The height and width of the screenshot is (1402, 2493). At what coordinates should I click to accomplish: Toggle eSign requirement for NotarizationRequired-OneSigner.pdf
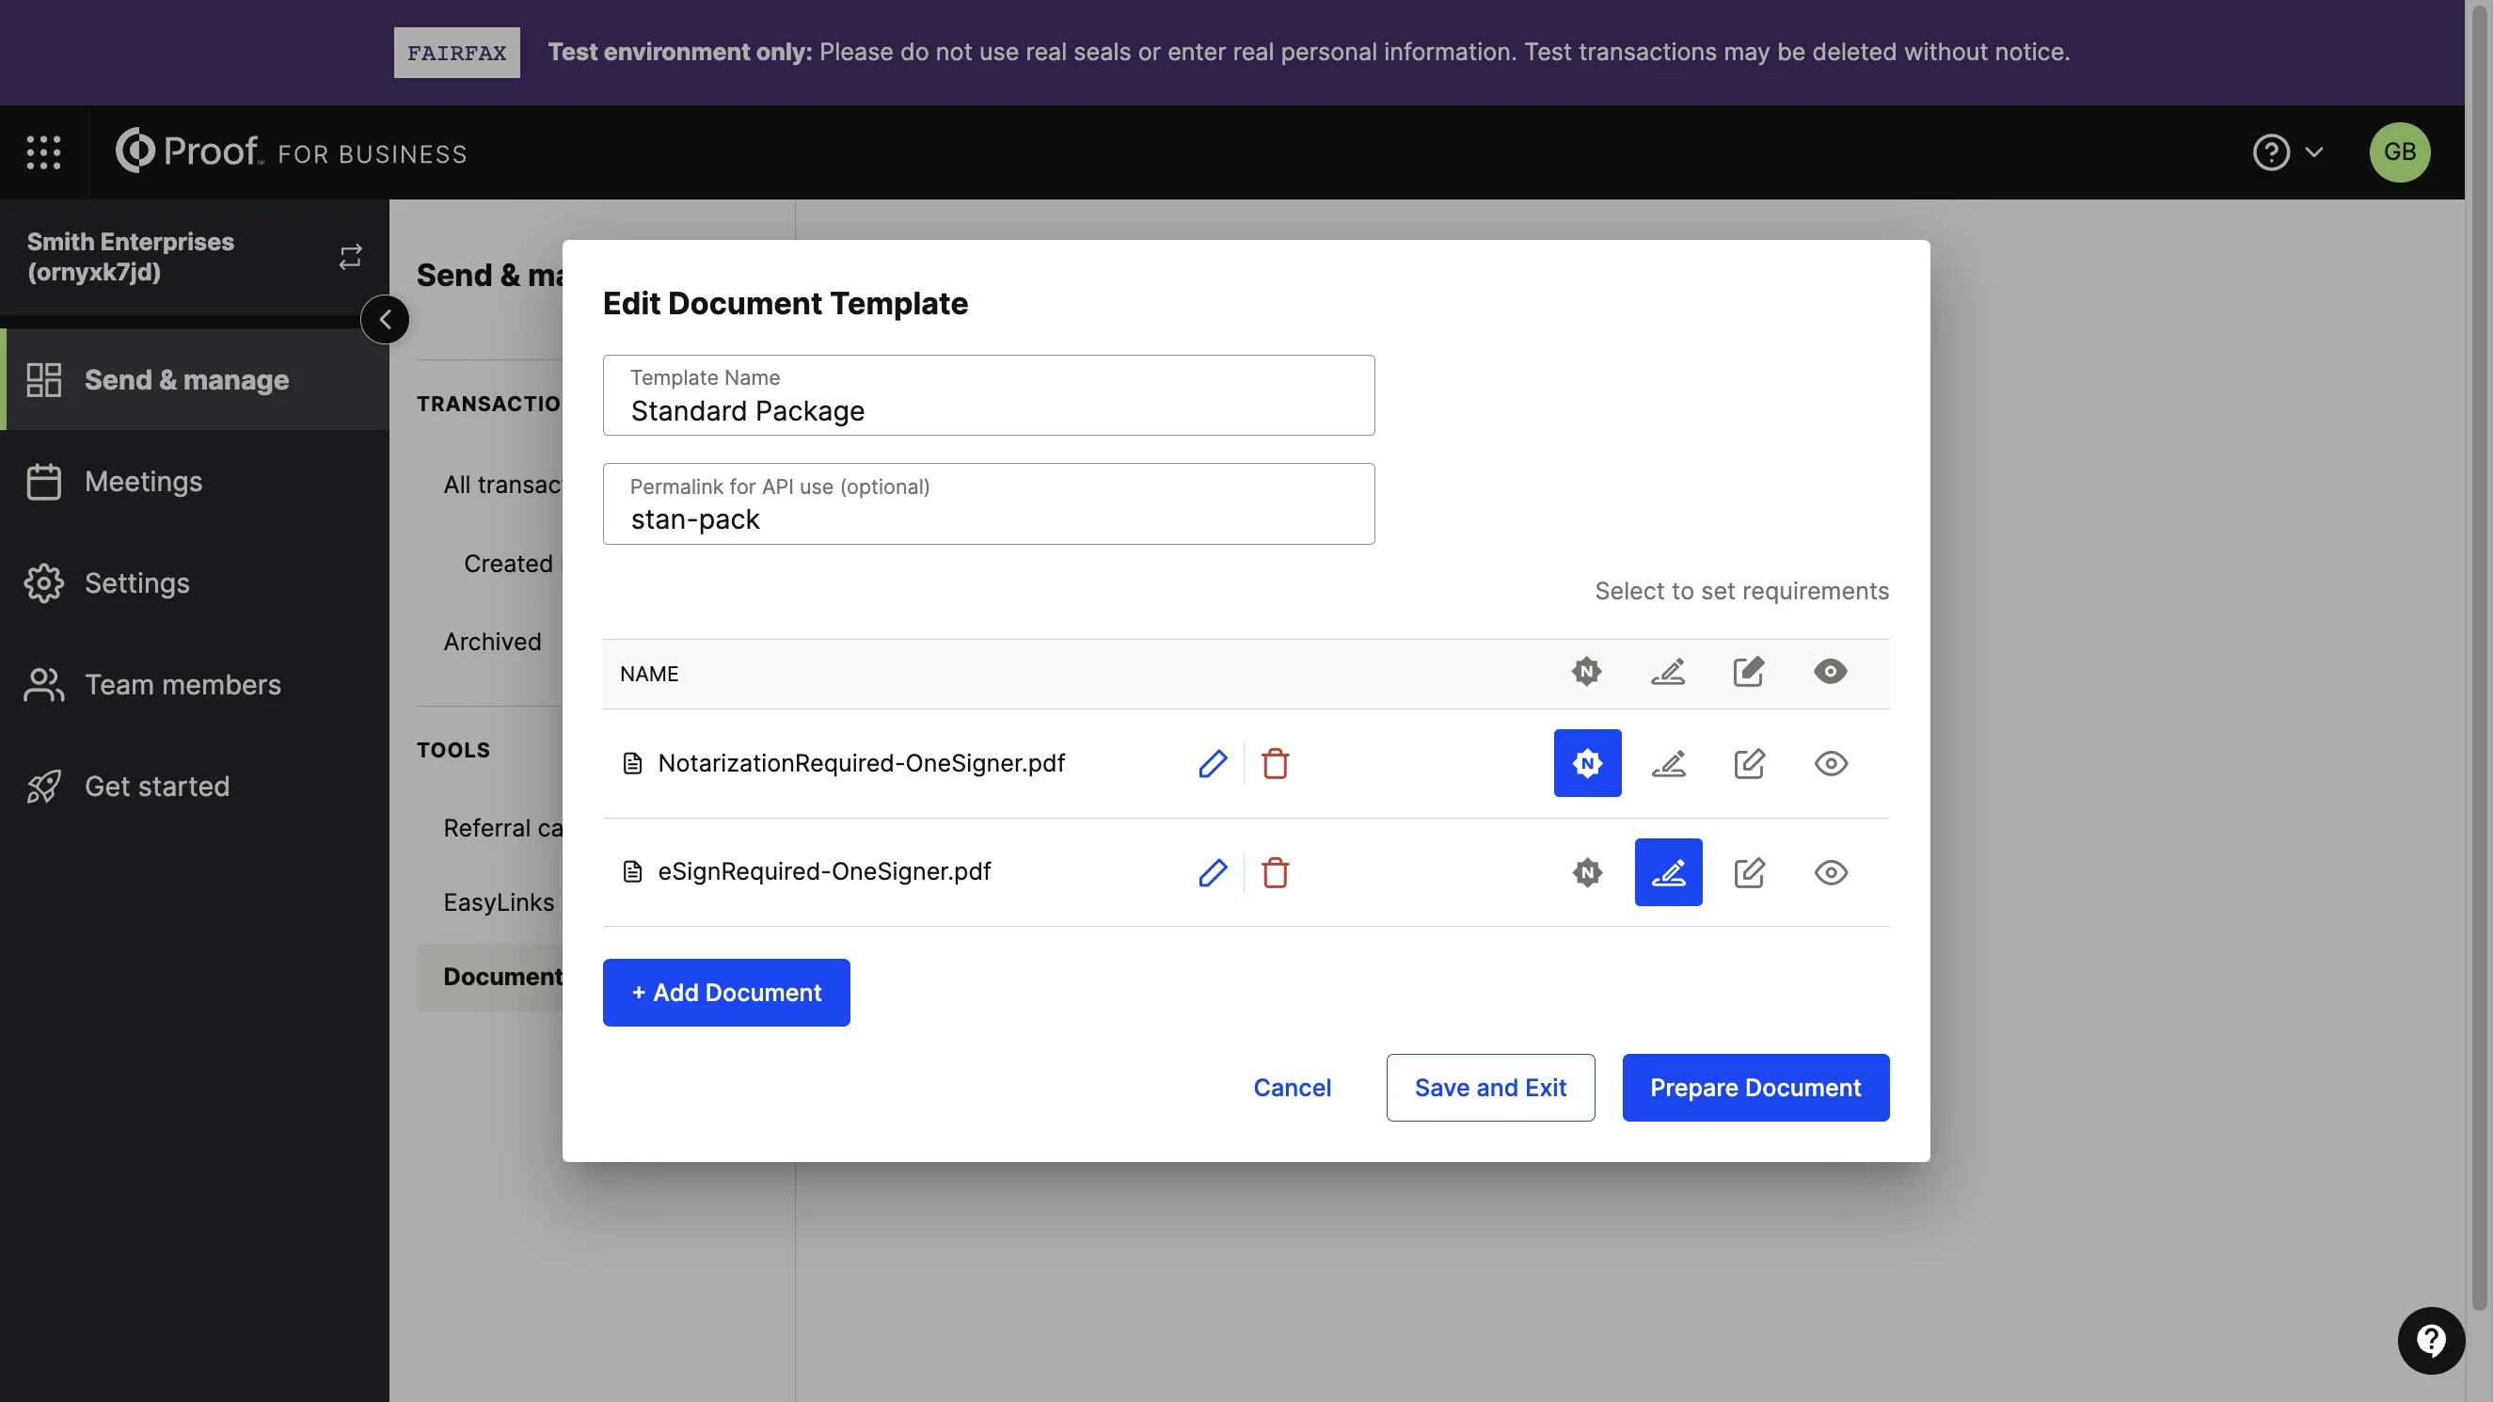click(x=1667, y=763)
